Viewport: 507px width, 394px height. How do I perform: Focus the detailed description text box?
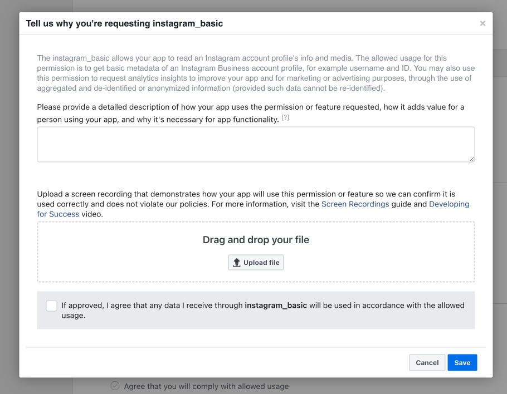(256, 144)
